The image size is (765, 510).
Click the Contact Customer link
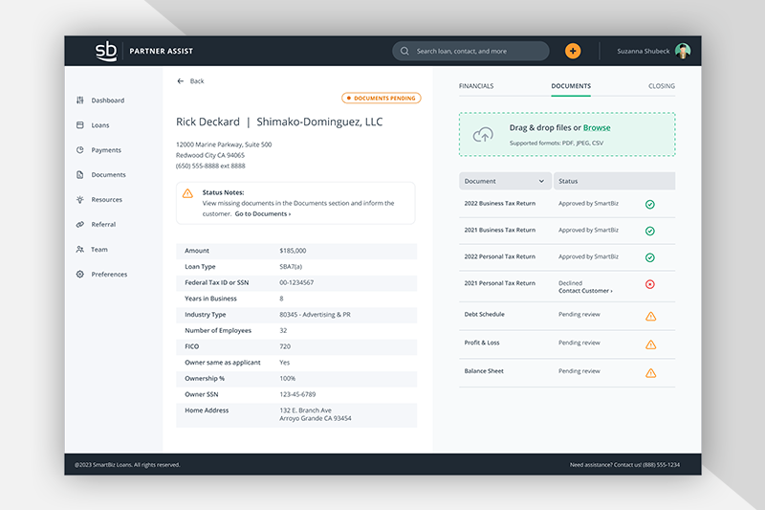pyautogui.click(x=585, y=291)
